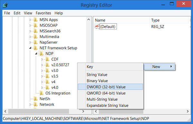
Task: Create a Multi-String Value
Action: tap(110, 99)
